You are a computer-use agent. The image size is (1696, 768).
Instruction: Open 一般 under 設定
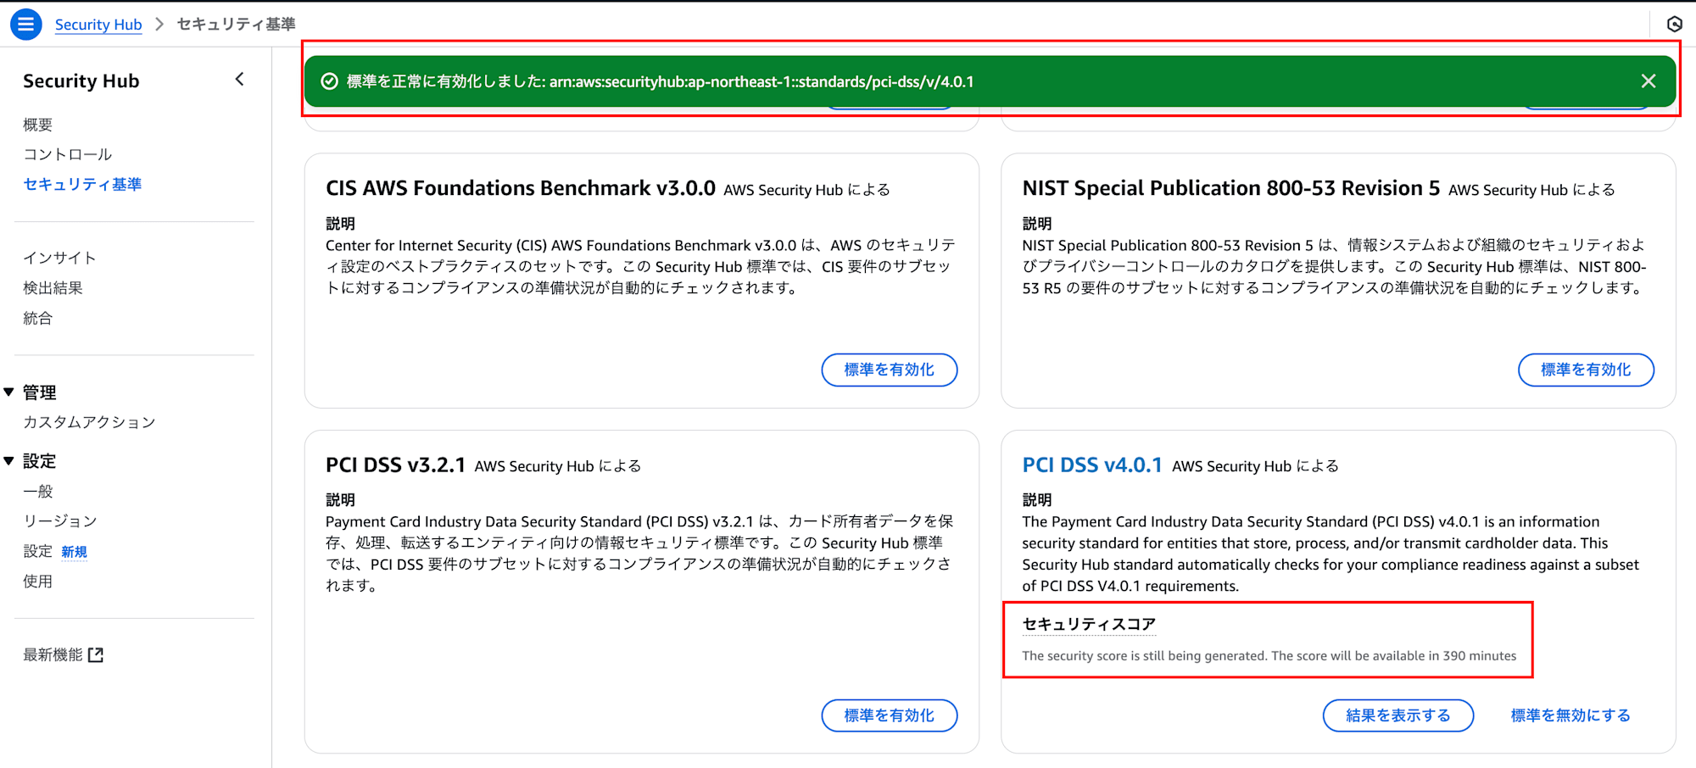pyautogui.click(x=38, y=491)
